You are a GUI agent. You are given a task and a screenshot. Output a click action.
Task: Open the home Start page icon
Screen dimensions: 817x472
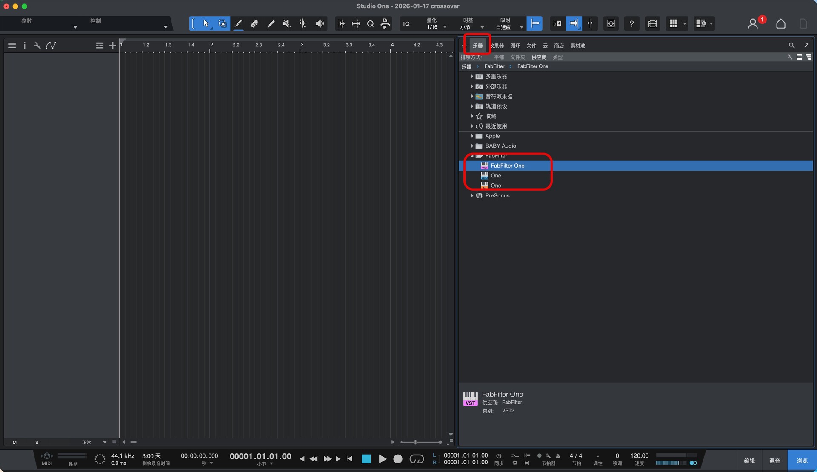pyautogui.click(x=780, y=24)
